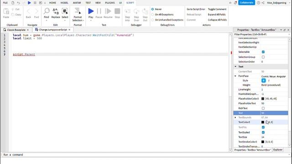This screenshot has width=292, height=164.
Task: Click the Step Over debugger icon
Action: coord(136,11)
